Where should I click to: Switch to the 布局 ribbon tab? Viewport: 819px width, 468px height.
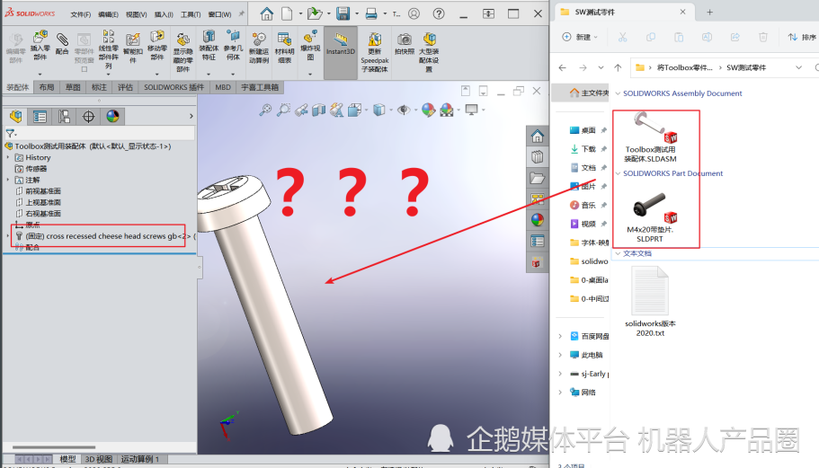click(47, 87)
